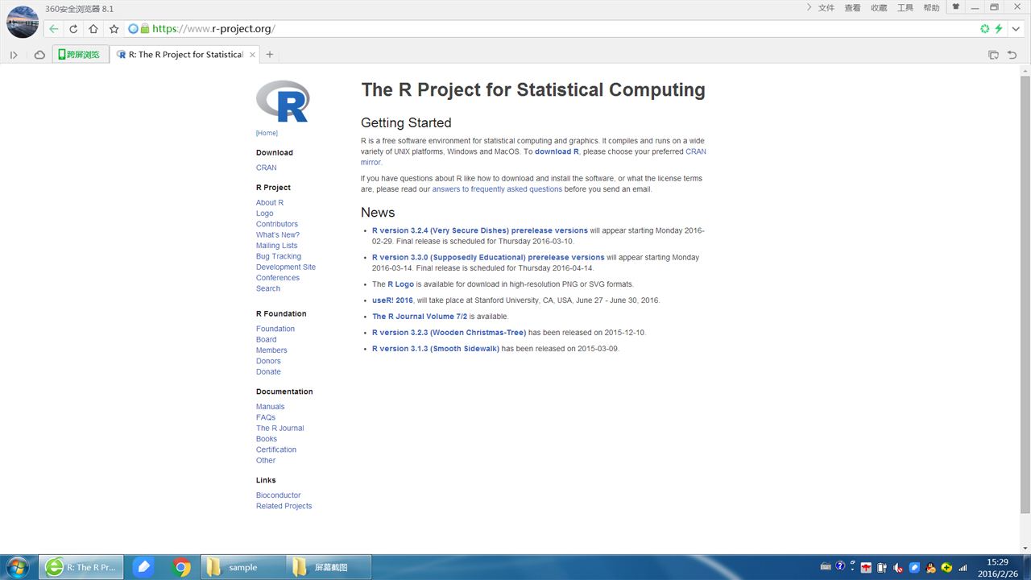The height and width of the screenshot is (580, 1031).
Task: Open a new tab with plus button
Action: click(x=270, y=55)
